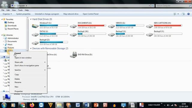Collapse Devices with Removable Storage section
Image resolution: width=192 pixels, height=108 pixels.
(x=31, y=48)
